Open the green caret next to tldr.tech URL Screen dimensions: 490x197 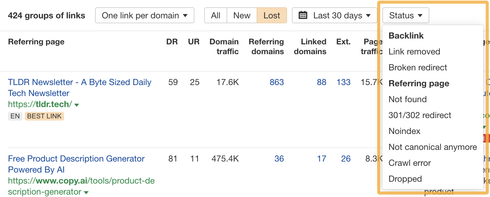coord(77,105)
